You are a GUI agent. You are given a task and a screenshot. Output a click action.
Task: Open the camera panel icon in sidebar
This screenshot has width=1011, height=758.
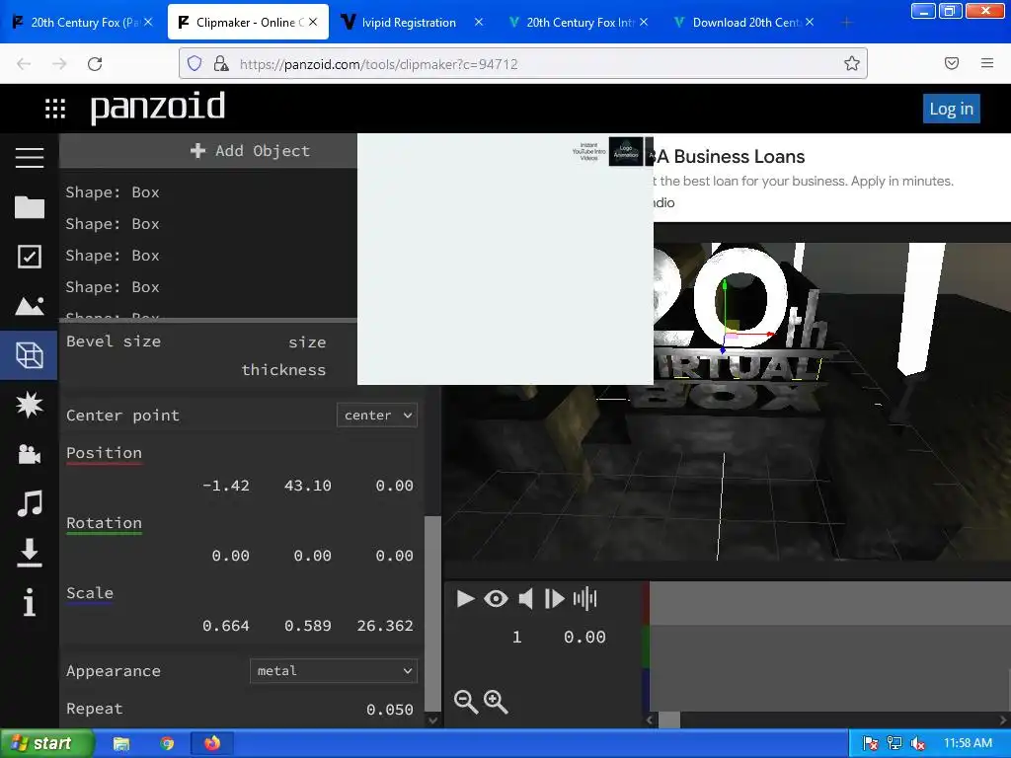29,454
